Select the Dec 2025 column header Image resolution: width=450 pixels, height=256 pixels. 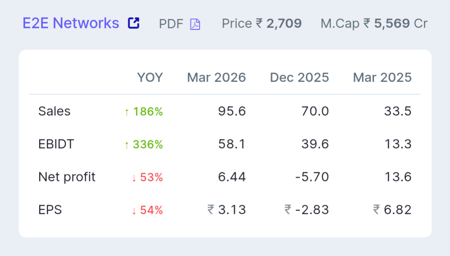(299, 77)
